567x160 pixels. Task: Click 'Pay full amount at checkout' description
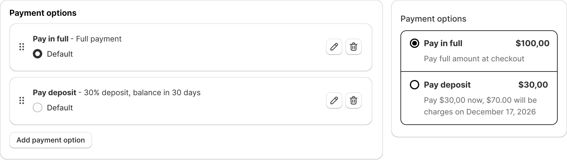point(474,59)
